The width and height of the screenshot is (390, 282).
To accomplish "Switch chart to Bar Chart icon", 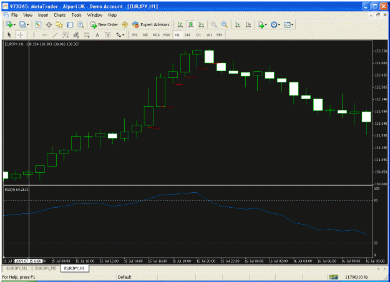I will (x=180, y=24).
